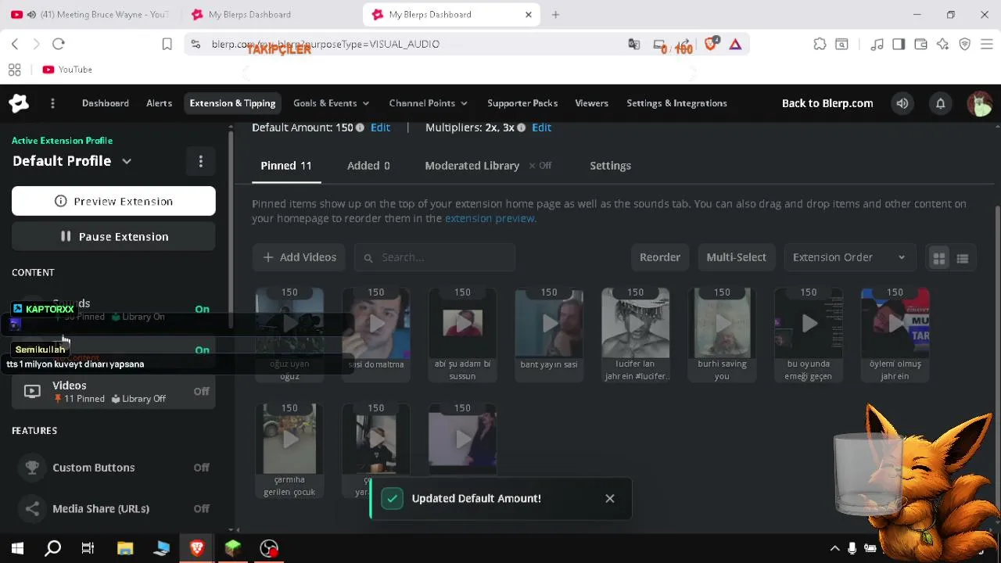Click the Reorder button

[660, 257]
